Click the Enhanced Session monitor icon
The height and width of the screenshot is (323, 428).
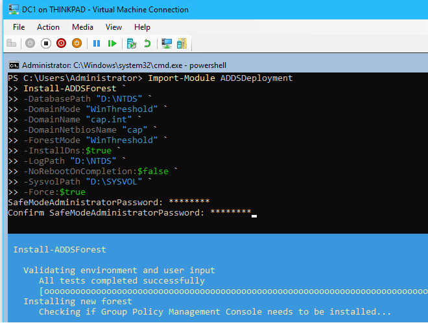pos(167,43)
